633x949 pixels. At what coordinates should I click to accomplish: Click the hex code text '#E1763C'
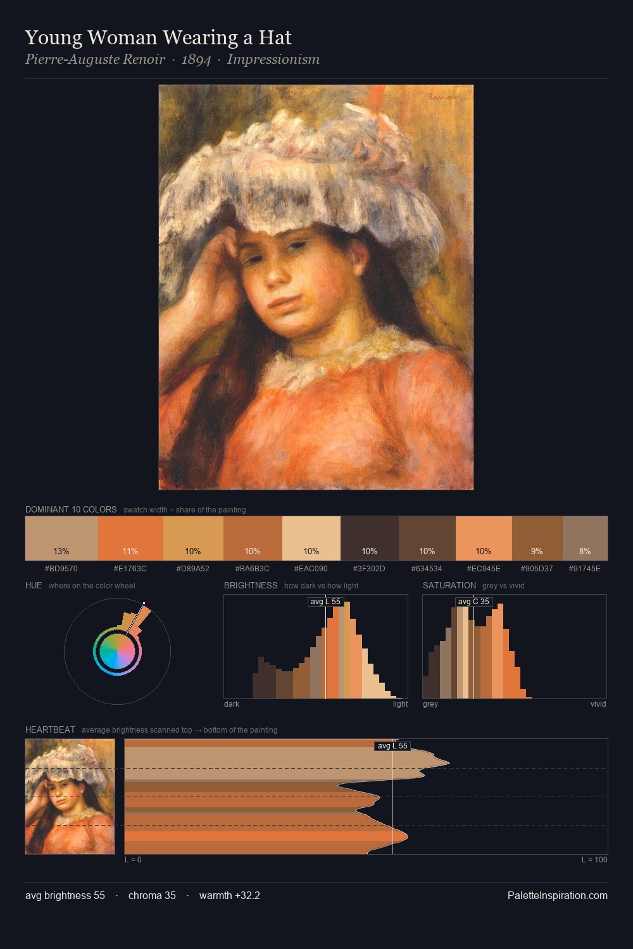pos(130,568)
